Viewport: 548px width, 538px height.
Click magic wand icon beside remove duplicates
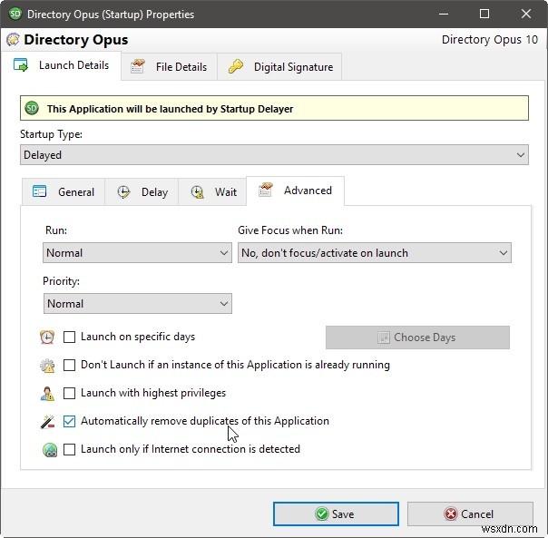[x=47, y=421]
